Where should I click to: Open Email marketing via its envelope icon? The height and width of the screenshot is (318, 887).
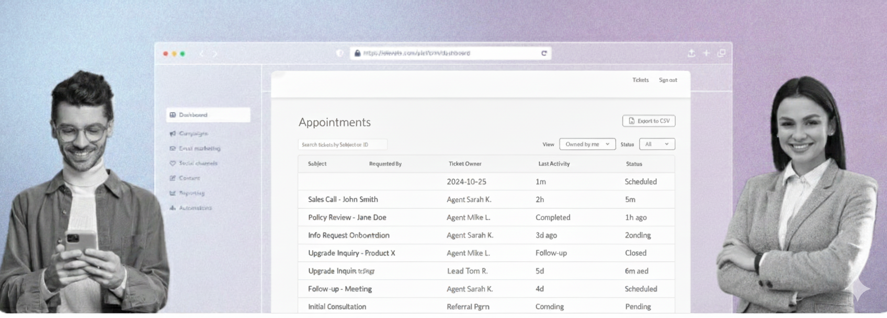click(x=173, y=149)
